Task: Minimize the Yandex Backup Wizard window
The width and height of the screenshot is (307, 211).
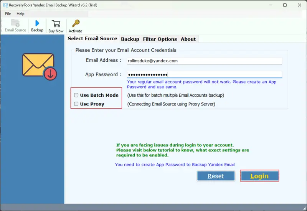Action: (x=271, y=5)
